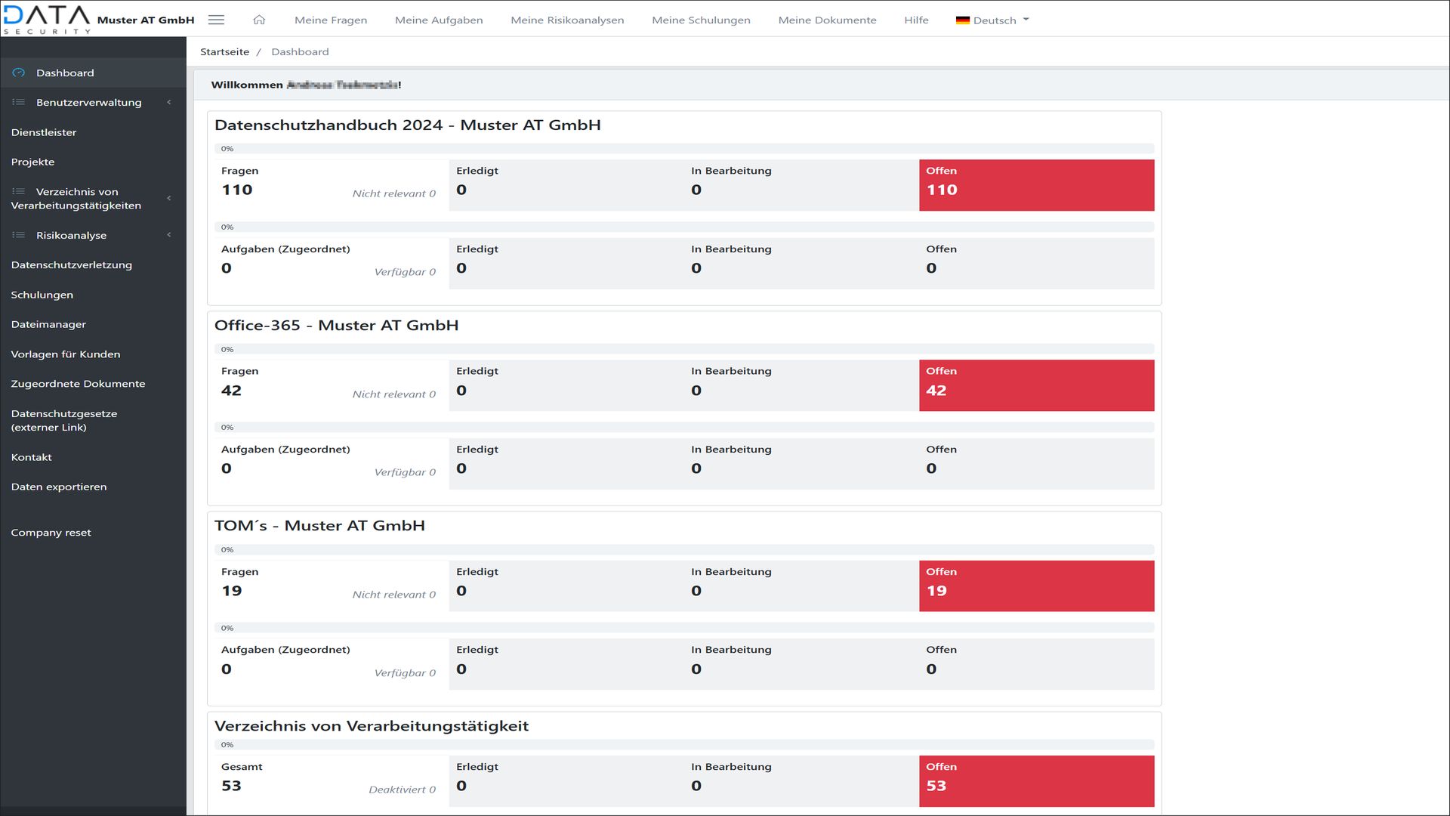Click the Deaktiviert 0 label
Screen dimensions: 1450x816
point(402,790)
